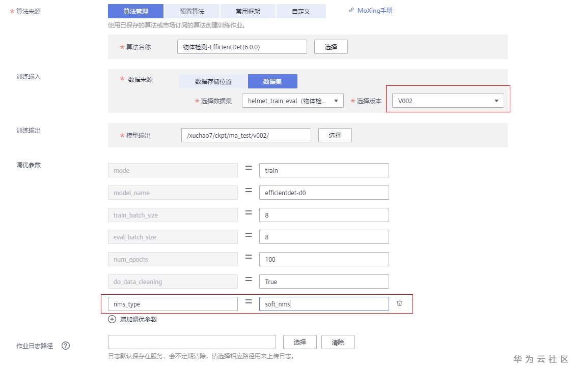Click the soft_nms value input field

click(x=324, y=303)
